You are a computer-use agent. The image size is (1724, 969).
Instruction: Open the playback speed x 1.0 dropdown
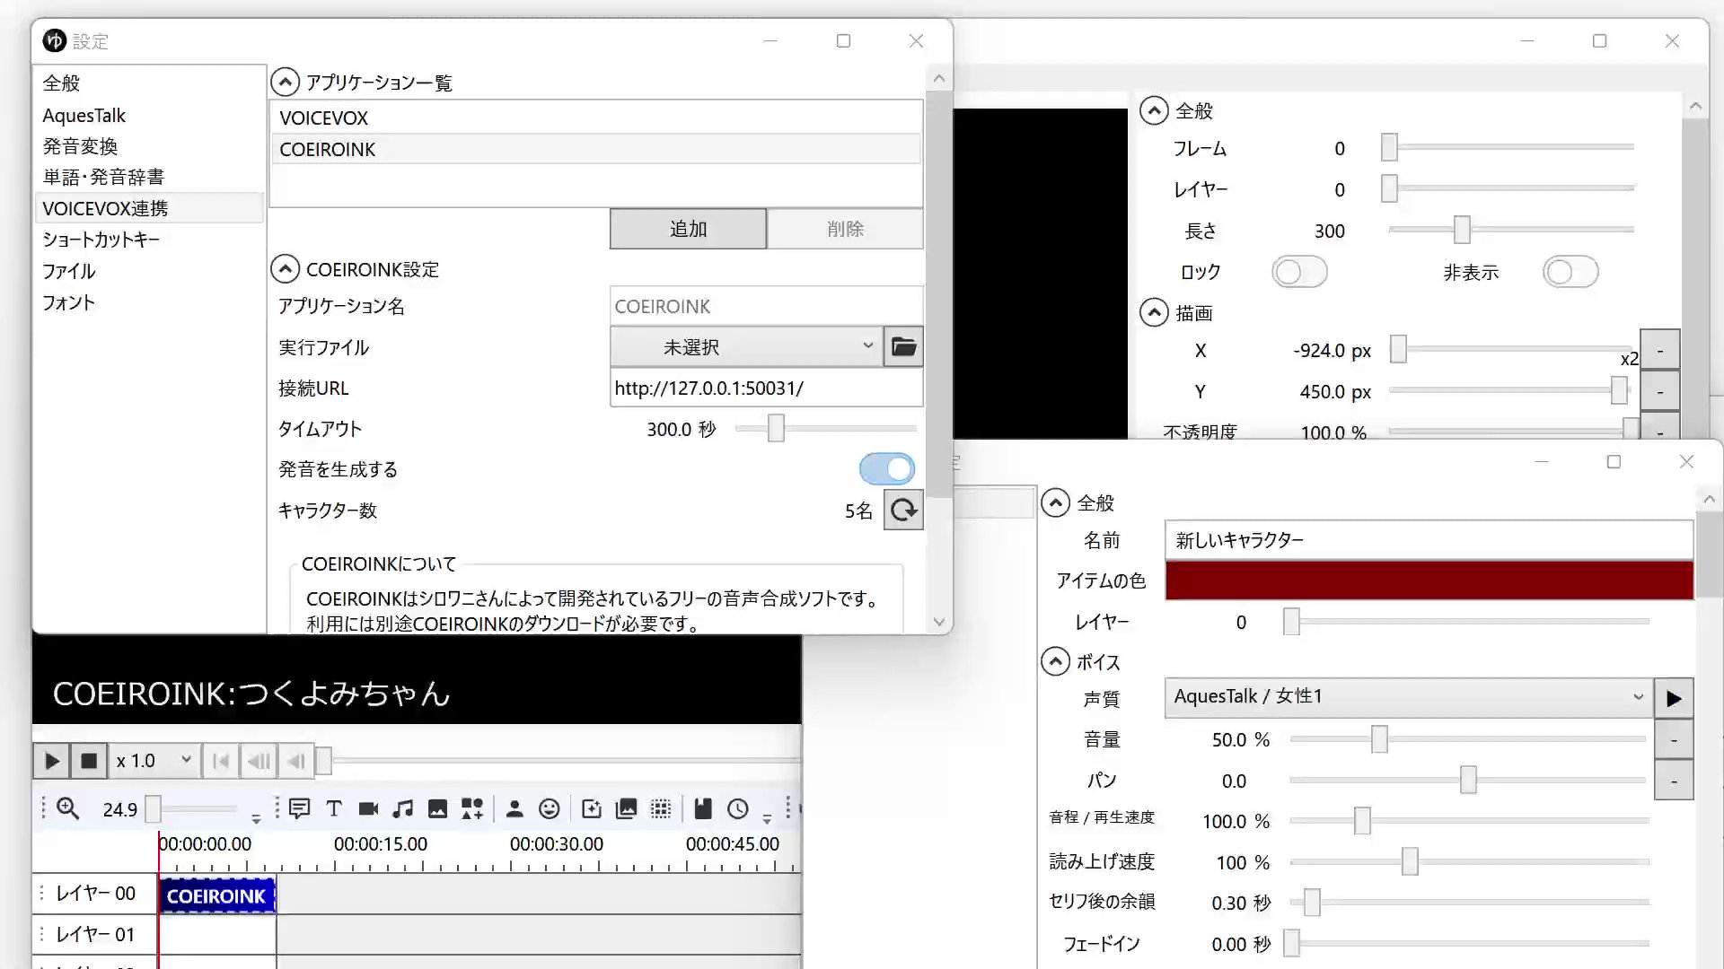[154, 761]
